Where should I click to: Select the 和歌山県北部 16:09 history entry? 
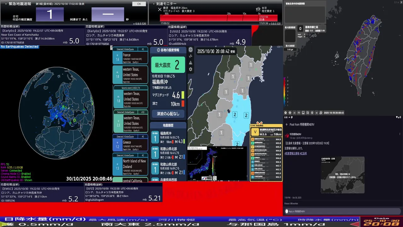(168, 169)
